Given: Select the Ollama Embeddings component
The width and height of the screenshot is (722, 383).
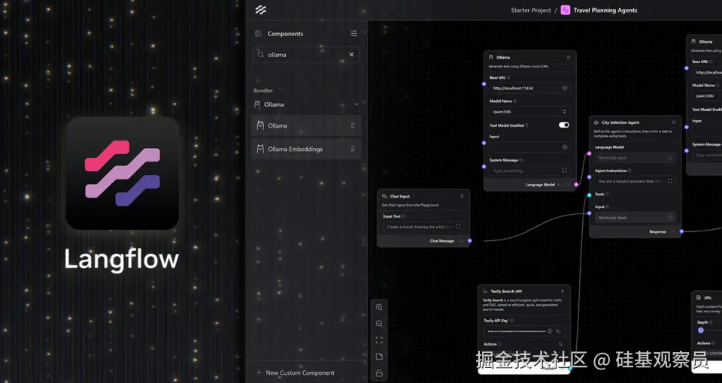Looking at the screenshot, I should click(x=306, y=149).
